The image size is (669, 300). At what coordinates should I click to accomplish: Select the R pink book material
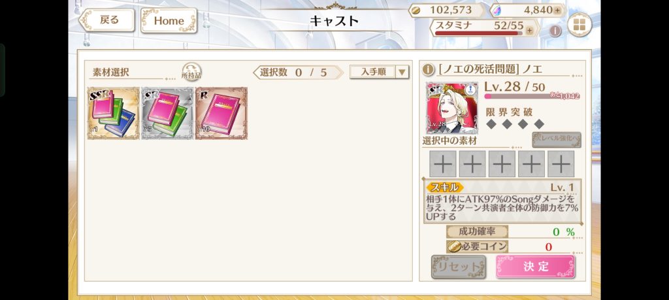221,113
